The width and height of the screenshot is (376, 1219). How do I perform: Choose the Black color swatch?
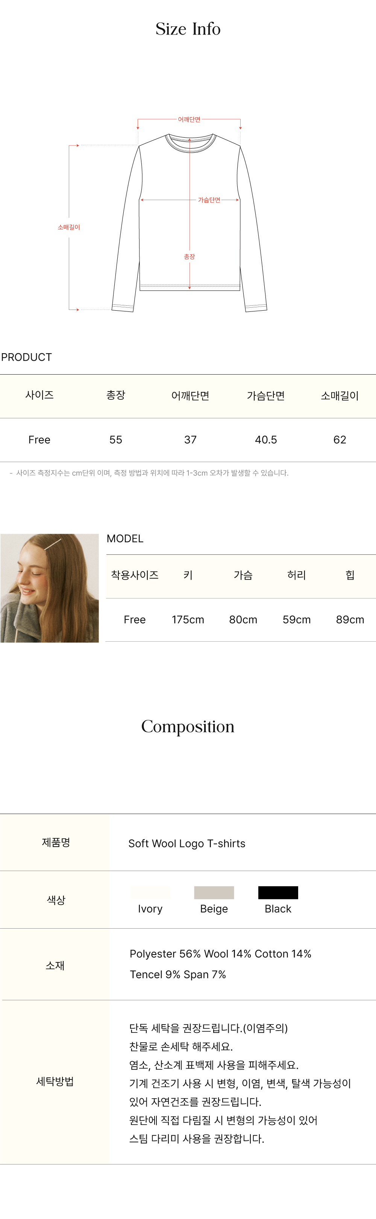pos(278,893)
